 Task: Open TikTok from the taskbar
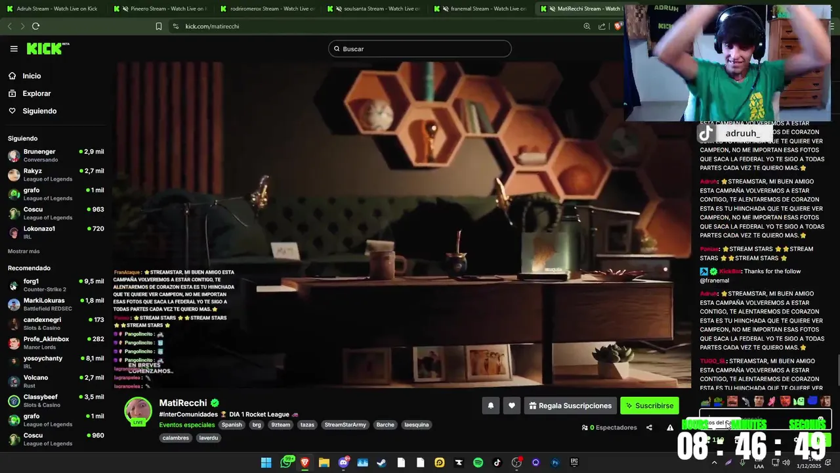(497, 462)
